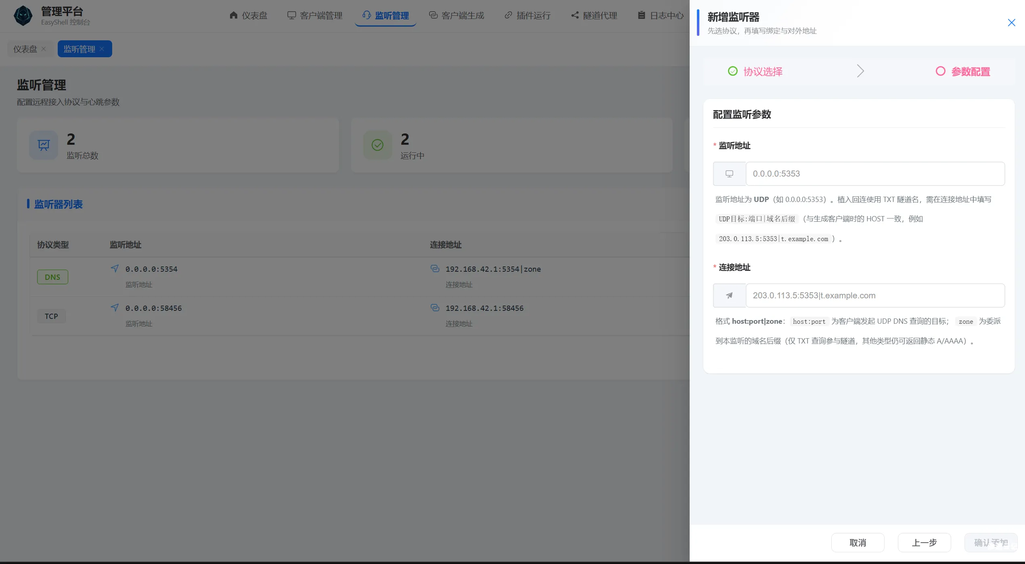Viewport: 1025px width, 564px height.
Task: Open 隧道代理 navigation item
Action: (x=594, y=15)
